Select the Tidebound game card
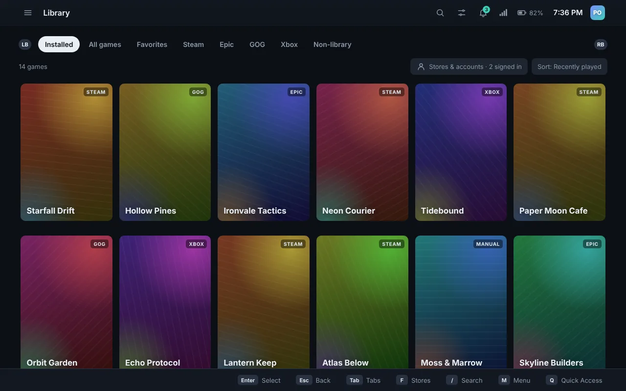This screenshot has width=626, height=391. (461, 152)
